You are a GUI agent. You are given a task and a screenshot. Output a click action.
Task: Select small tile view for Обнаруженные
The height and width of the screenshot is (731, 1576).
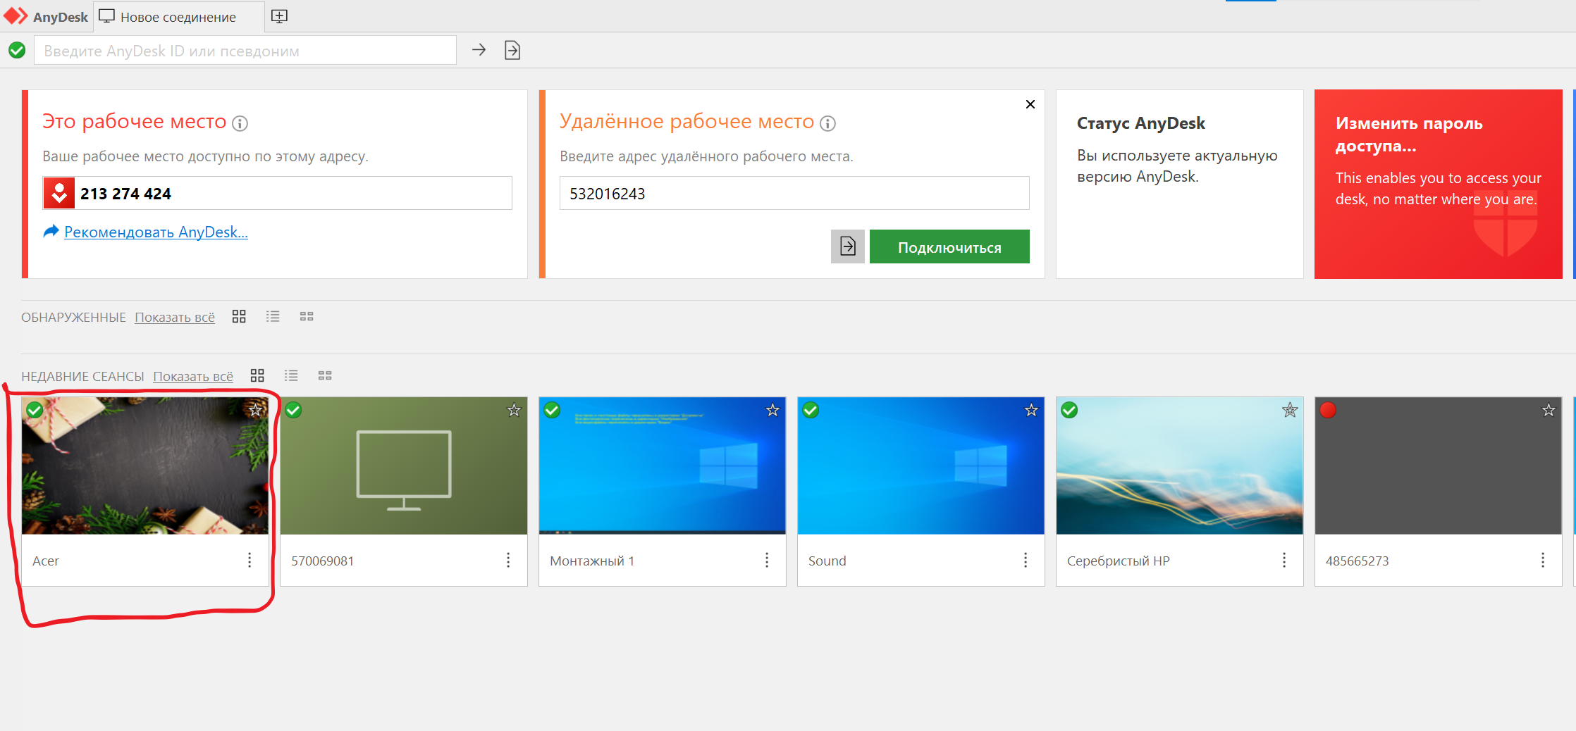click(307, 316)
